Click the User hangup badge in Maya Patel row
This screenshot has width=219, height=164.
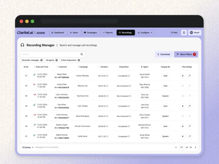pyautogui.click(x=166, y=76)
